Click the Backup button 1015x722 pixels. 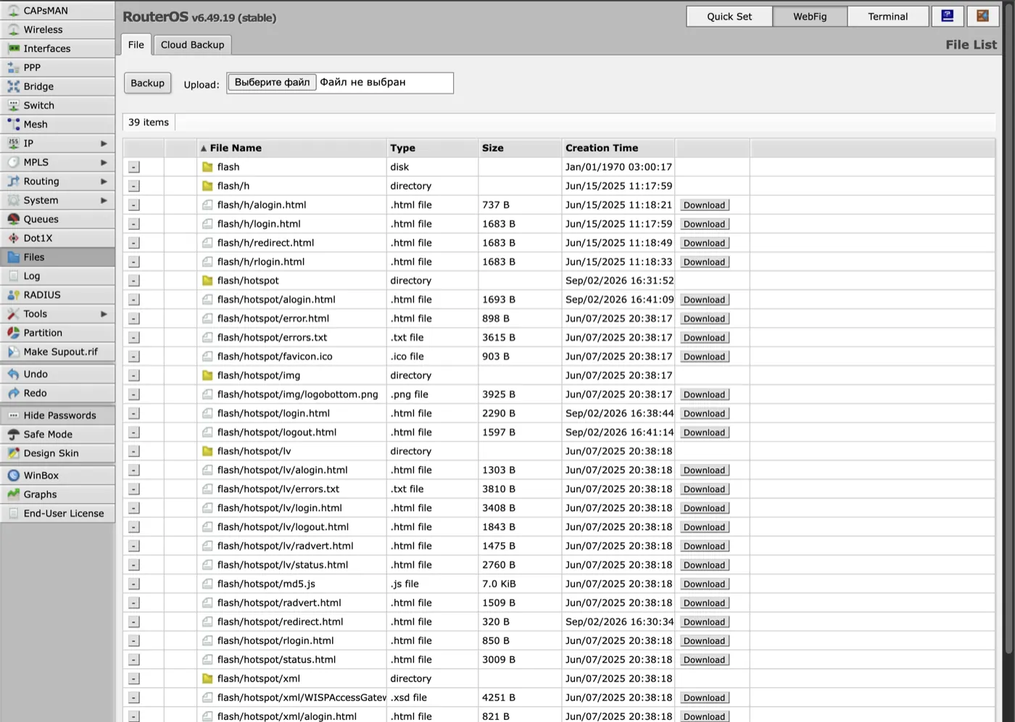[x=148, y=83]
